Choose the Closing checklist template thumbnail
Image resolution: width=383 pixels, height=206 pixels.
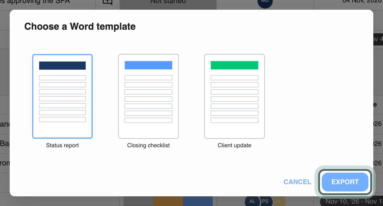(x=148, y=96)
